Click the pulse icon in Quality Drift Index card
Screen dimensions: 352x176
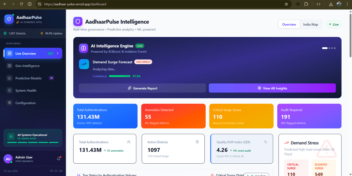(x=266, y=142)
